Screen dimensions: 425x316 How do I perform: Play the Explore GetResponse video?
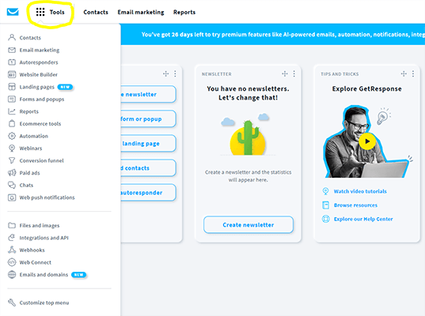(x=367, y=141)
